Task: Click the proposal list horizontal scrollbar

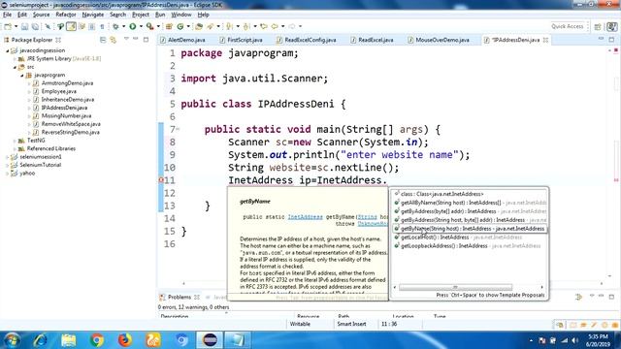Action: point(455,287)
